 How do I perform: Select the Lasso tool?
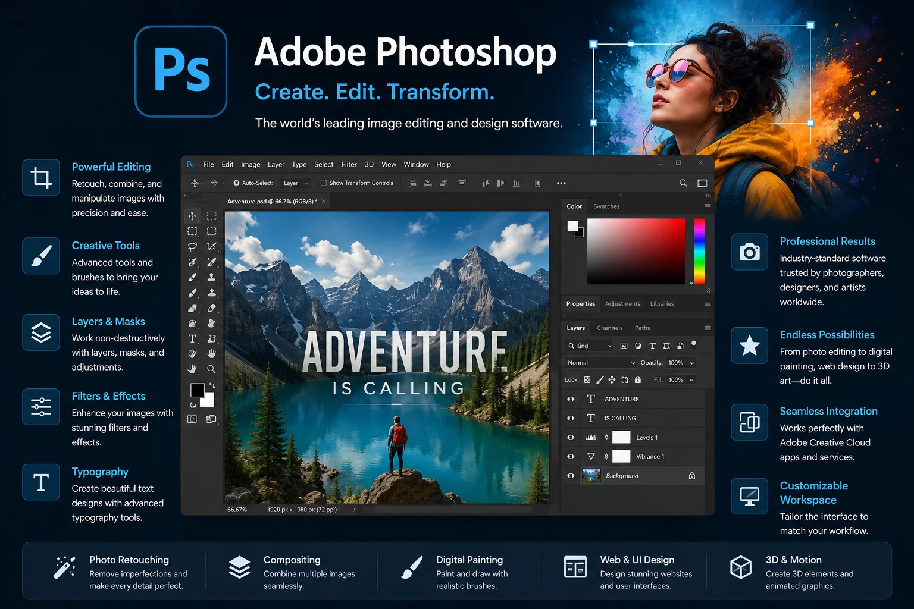point(192,246)
